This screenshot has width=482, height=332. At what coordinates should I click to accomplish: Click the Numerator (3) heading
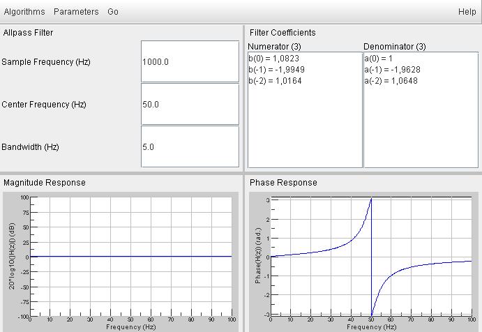(x=275, y=47)
